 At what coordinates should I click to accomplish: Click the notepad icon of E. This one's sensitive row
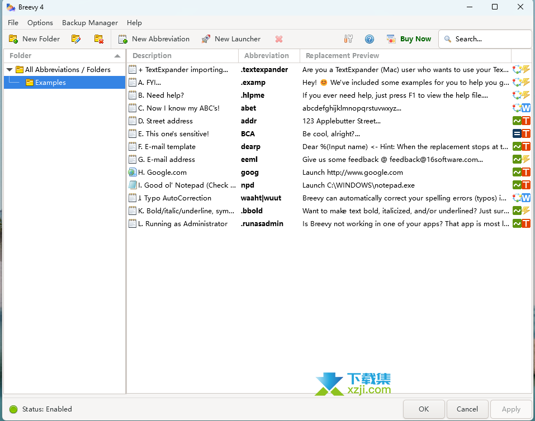[132, 134]
